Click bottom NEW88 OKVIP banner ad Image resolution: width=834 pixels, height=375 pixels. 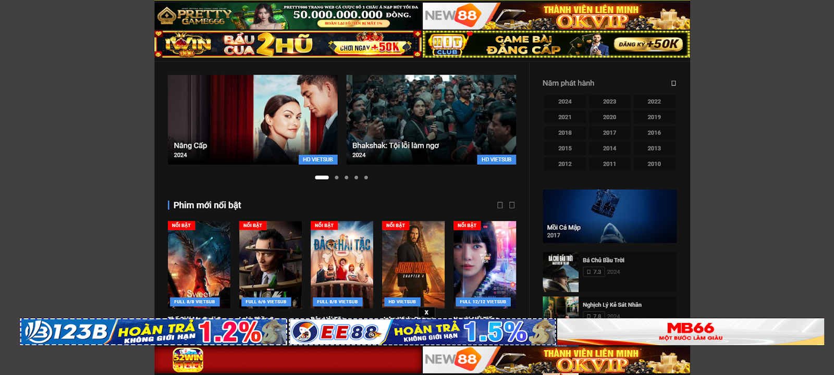pos(556,360)
